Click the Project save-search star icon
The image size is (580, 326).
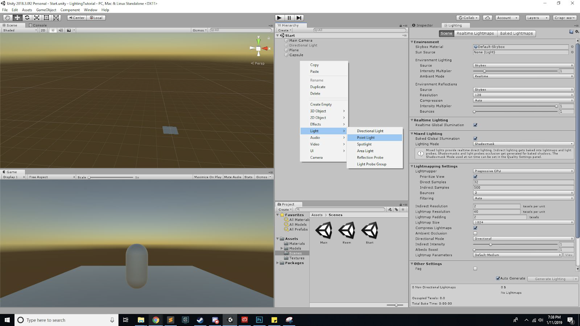click(403, 209)
